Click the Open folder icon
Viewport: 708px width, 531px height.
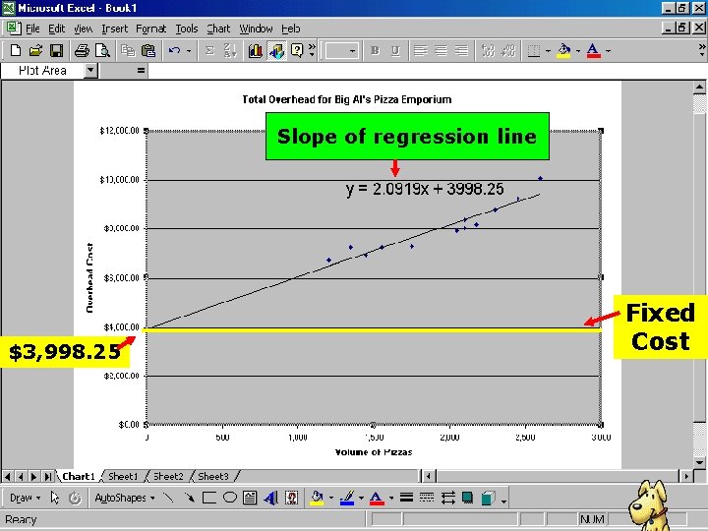(35, 50)
